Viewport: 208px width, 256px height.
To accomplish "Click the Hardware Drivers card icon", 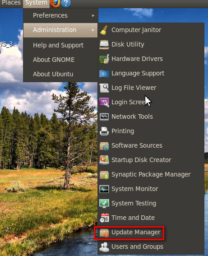I will pyautogui.click(x=104, y=59).
